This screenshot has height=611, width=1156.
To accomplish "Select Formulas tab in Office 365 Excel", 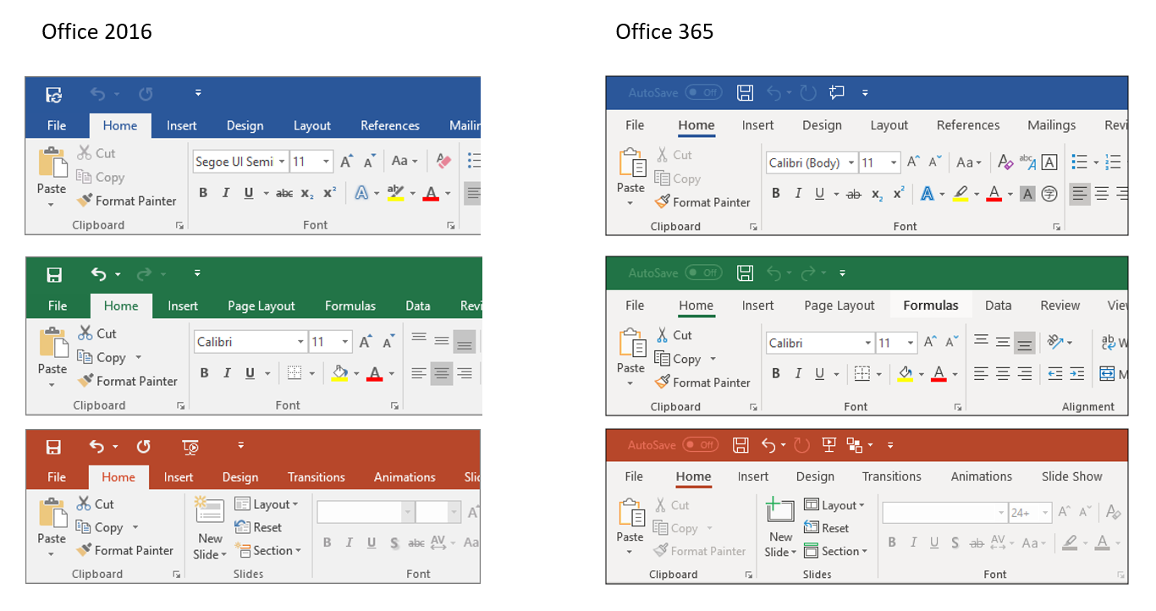I will pos(931,305).
